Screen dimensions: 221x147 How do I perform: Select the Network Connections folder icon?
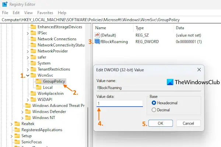click(33, 39)
